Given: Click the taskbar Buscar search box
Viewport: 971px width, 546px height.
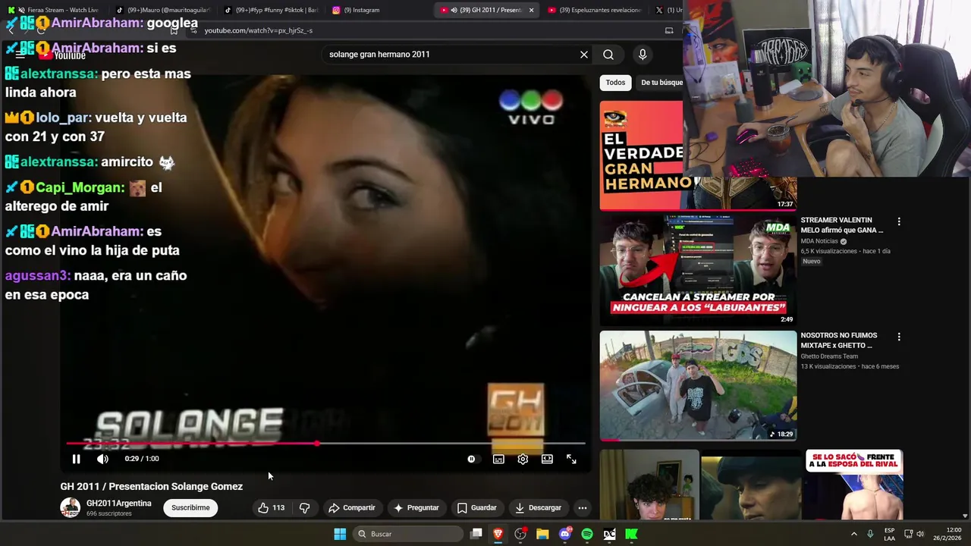Looking at the screenshot, I should (408, 534).
